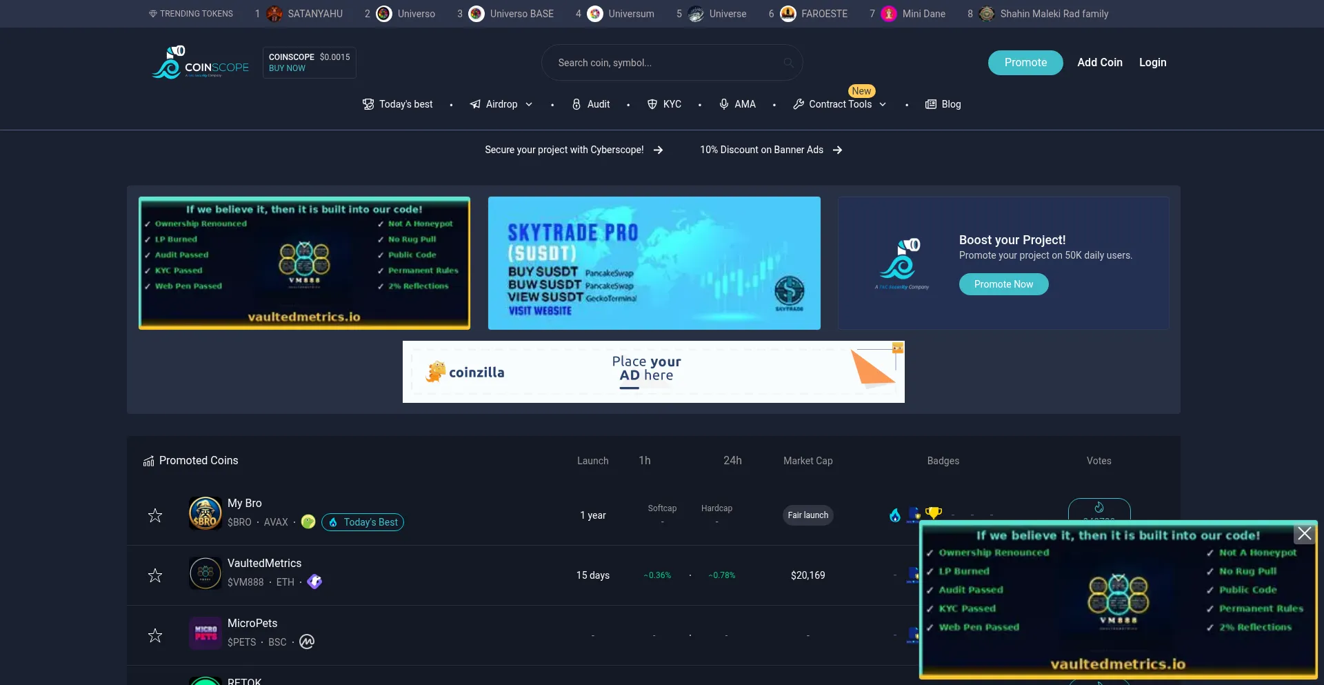Screen dimensions: 1324x685
Task: Click the TRENDING TOKENS label
Action: click(x=191, y=14)
